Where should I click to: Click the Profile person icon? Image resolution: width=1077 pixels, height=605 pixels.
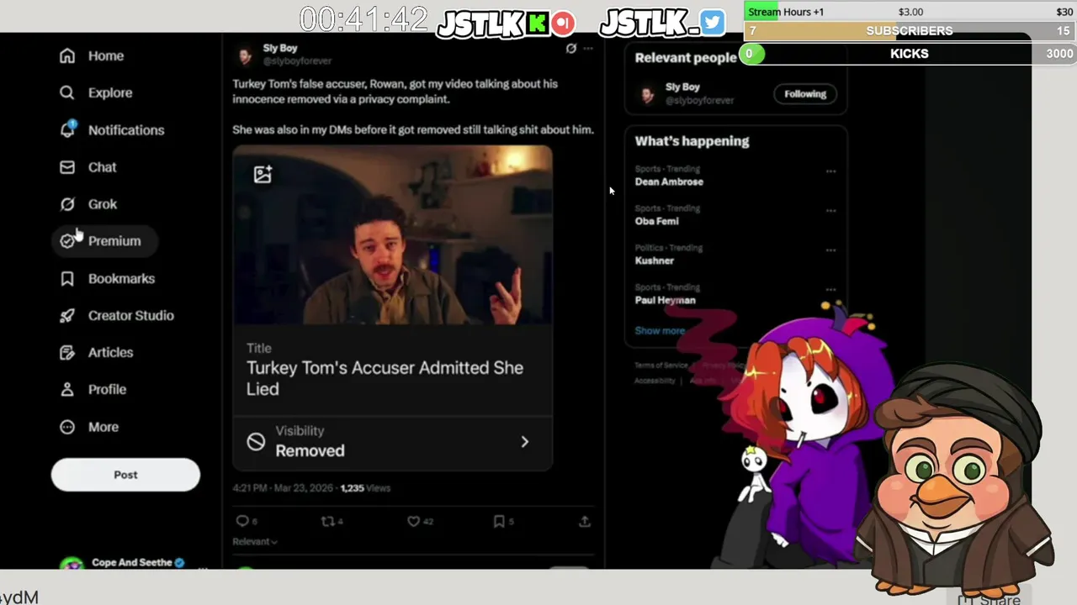(x=67, y=389)
